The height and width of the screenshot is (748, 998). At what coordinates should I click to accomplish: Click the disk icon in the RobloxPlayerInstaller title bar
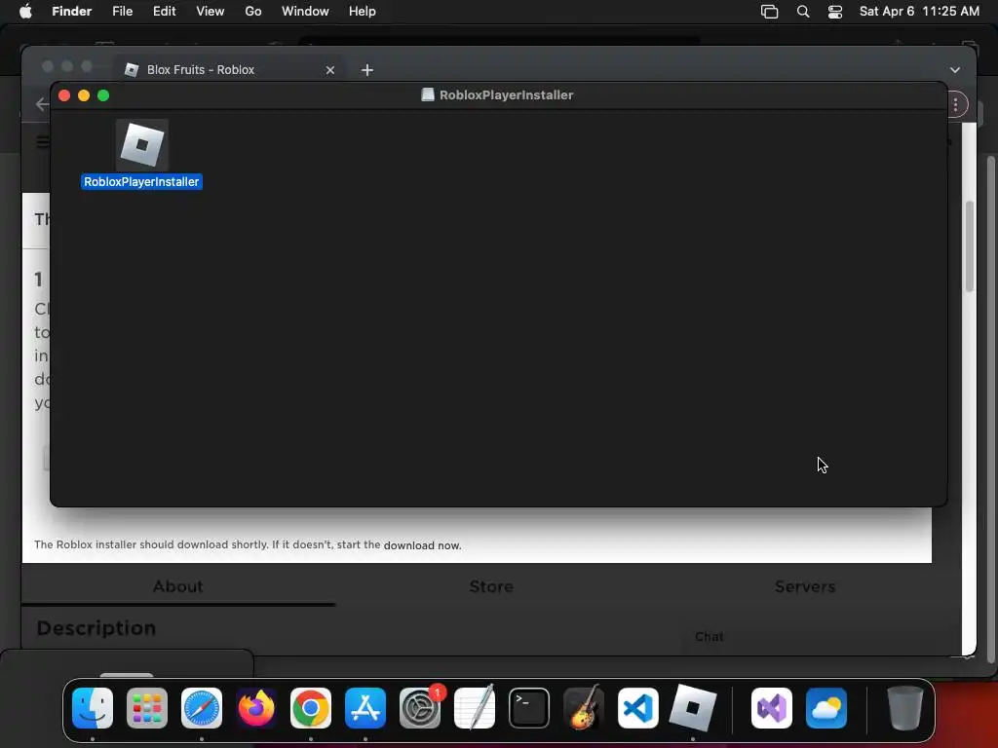click(428, 94)
